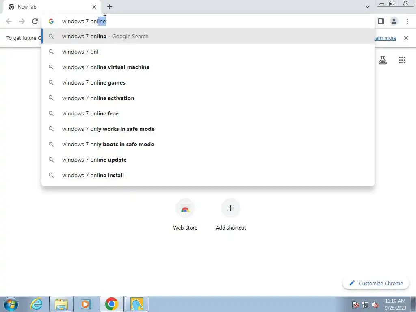Image resolution: width=416 pixels, height=312 pixels.
Task: Open Windows Explorer folder in taskbar
Action: (x=61, y=304)
